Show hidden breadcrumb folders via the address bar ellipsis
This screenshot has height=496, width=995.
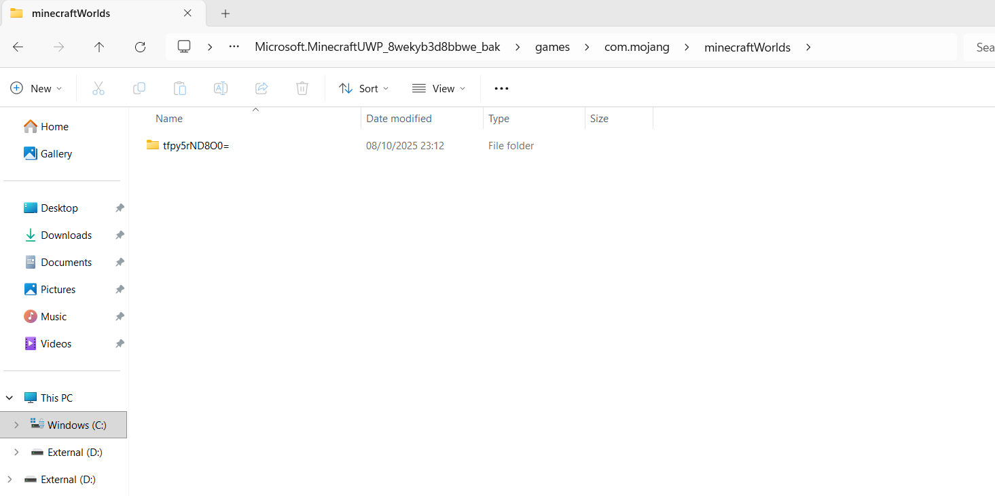tap(234, 47)
